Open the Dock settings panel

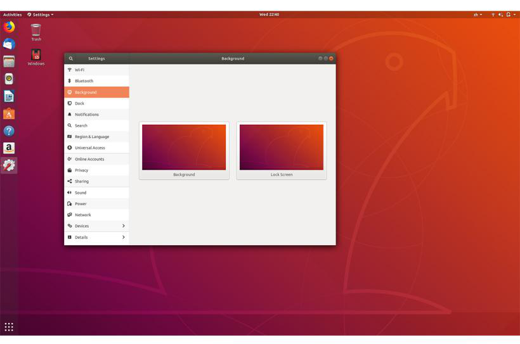(79, 103)
